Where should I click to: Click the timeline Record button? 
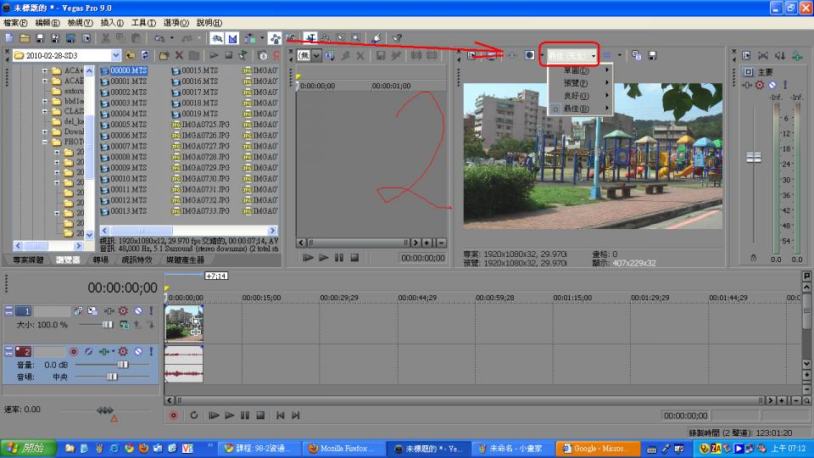tap(174, 416)
